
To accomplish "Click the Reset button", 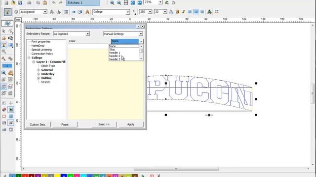I will coord(65,124).
